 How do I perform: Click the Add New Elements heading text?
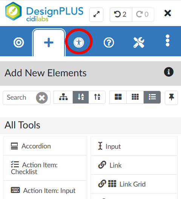pyautogui.click(x=46, y=73)
